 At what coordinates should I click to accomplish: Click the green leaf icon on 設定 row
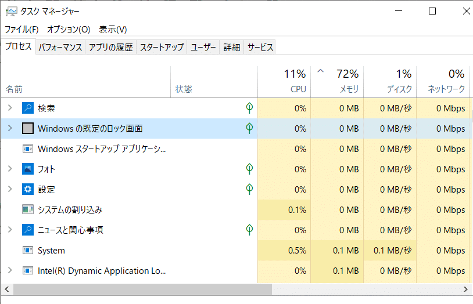(249, 189)
